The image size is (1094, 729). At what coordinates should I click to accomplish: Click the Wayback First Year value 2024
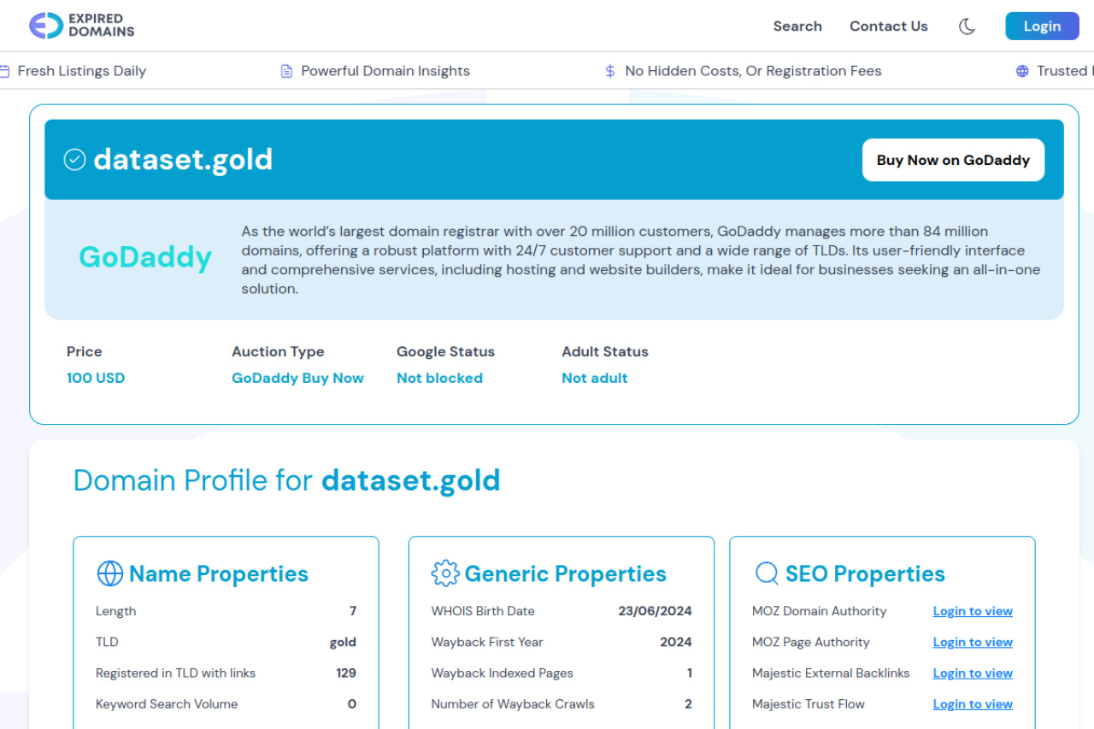[x=676, y=642]
